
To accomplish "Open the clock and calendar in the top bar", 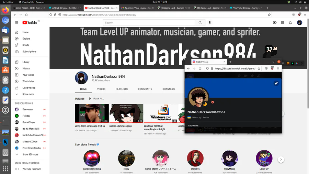I will [x=160, y=2].
